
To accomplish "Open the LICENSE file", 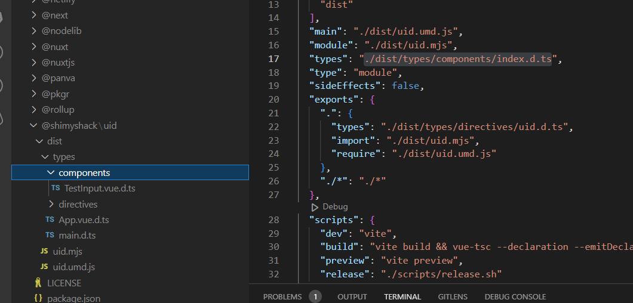I will coord(64,283).
